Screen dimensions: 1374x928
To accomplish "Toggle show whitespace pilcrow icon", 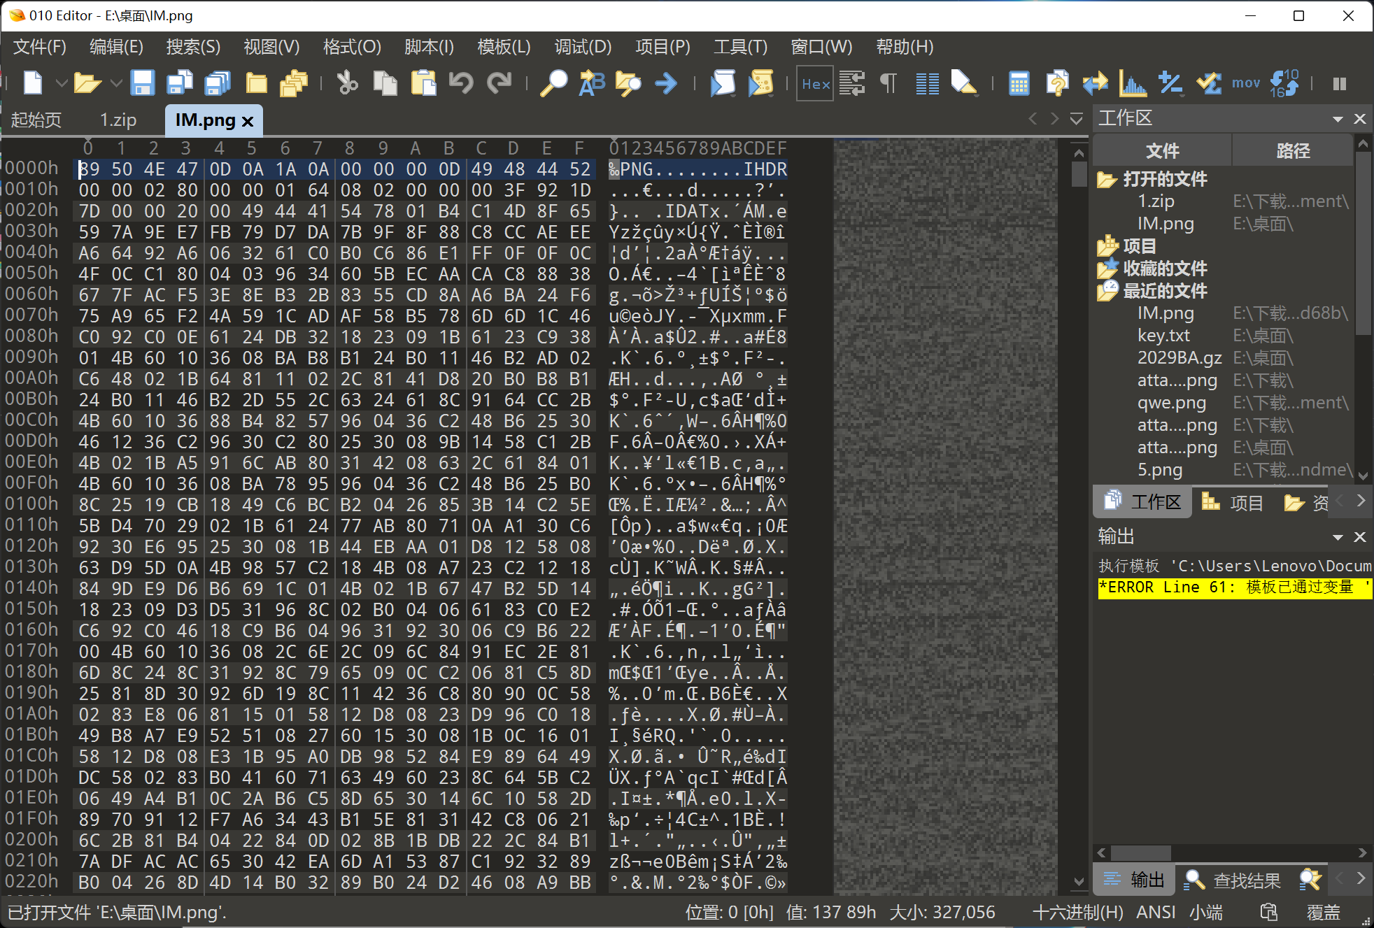I will pyautogui.click(x=888, y=83).
